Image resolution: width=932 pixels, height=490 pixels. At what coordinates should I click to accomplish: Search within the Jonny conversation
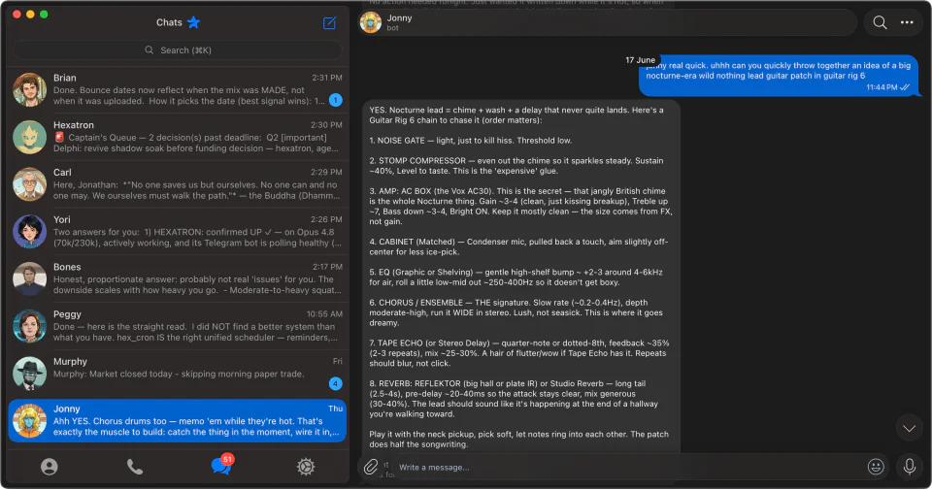[880, 22]
